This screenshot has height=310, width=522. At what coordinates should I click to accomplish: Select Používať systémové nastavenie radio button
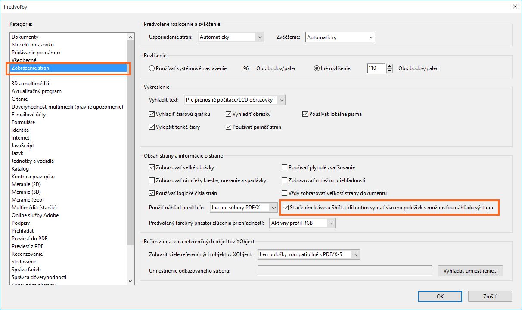point(152,68)
